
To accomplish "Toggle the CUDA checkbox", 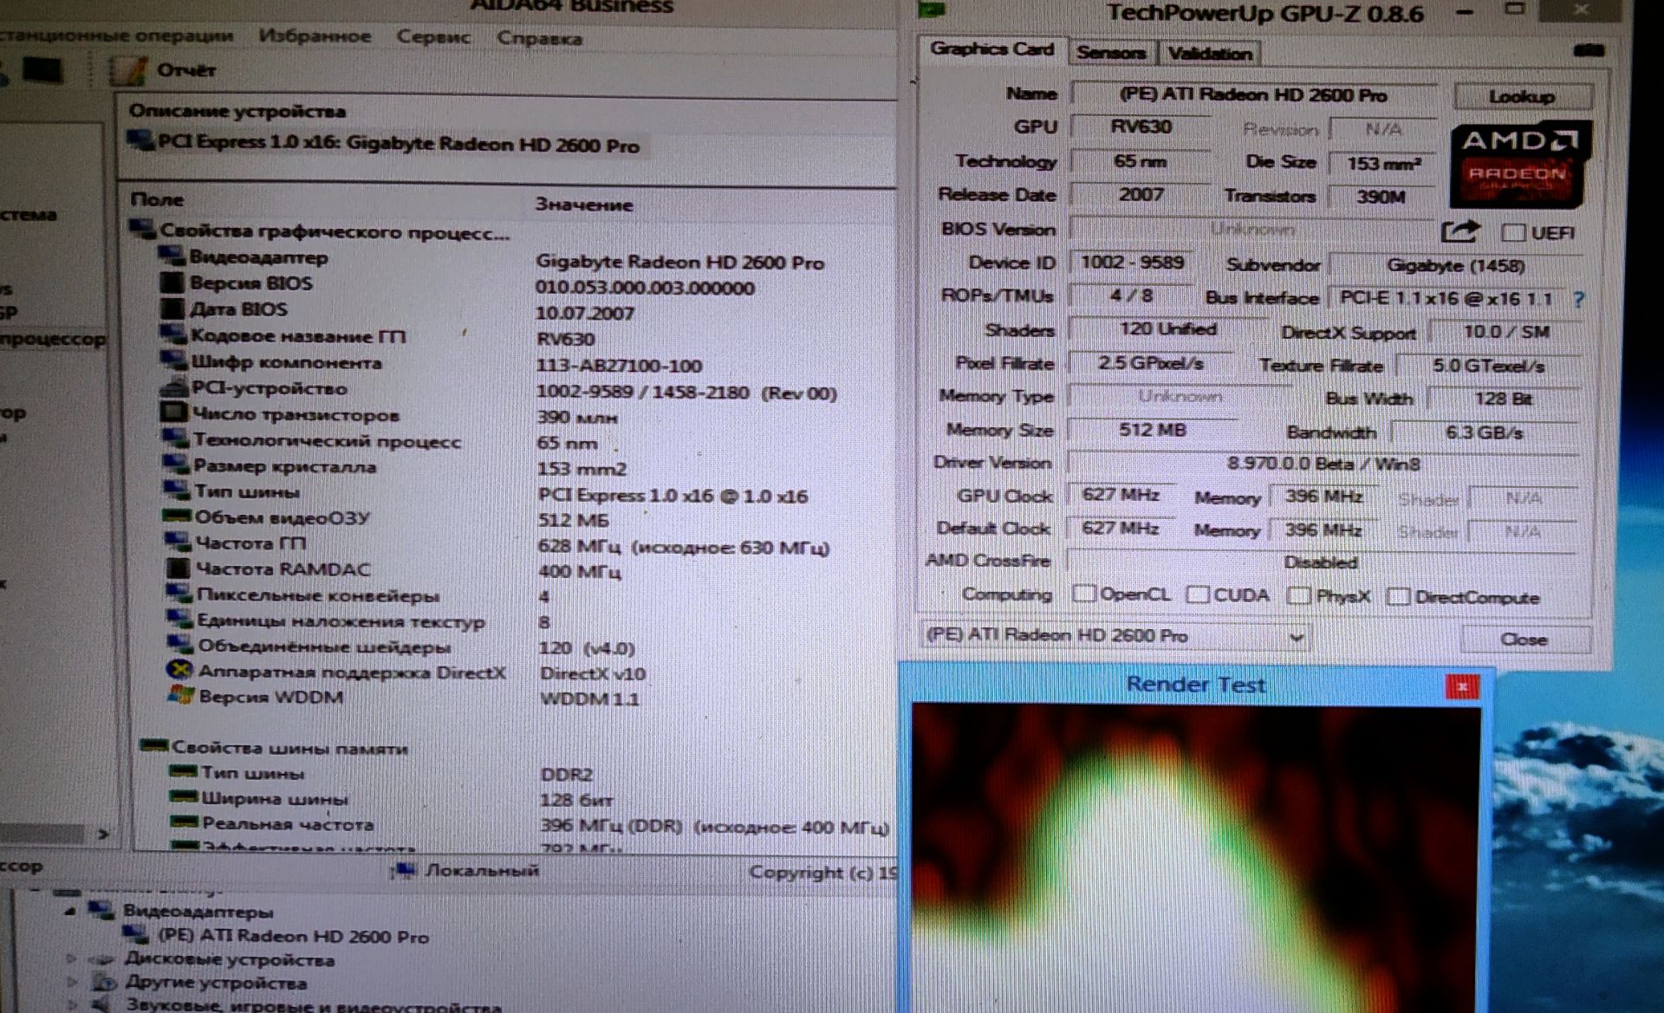I will click(x=1198, y=594).
